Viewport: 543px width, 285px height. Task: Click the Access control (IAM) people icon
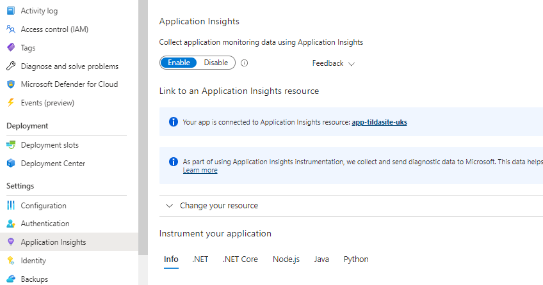tap(11, 29)
